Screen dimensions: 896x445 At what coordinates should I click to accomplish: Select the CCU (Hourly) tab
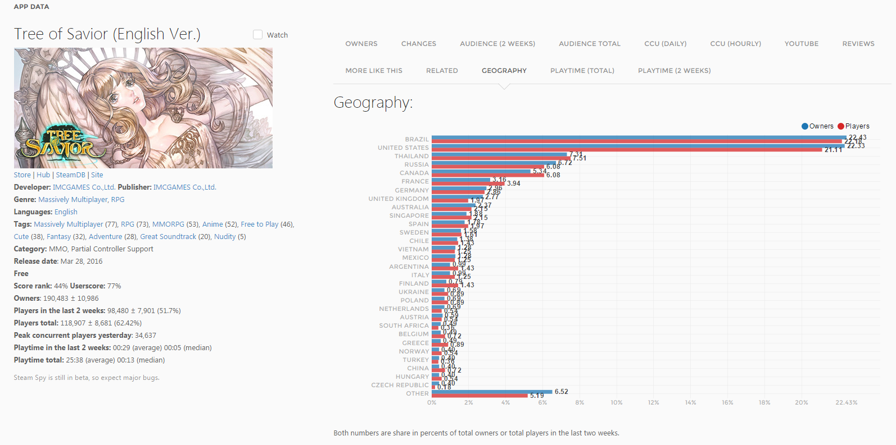[735, 44]
